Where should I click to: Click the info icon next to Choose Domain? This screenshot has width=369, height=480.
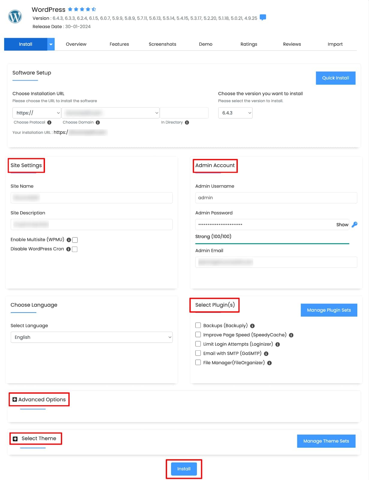point(98,122)
